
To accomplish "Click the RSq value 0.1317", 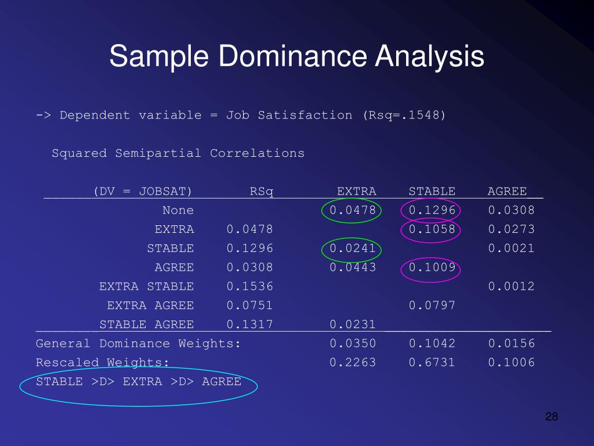I will pyautogui.click(x=249, y=324).
